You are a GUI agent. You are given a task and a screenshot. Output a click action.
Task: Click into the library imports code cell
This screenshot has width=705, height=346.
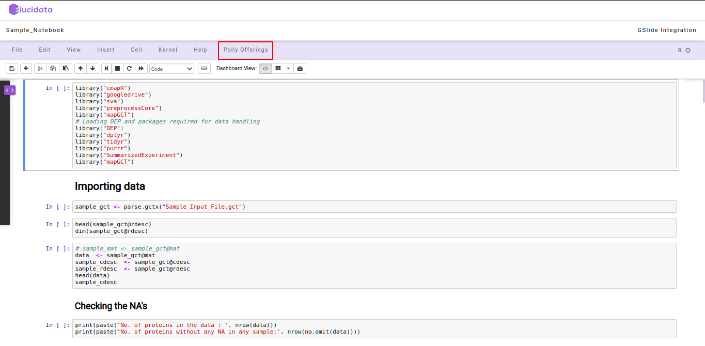(374, 125)
